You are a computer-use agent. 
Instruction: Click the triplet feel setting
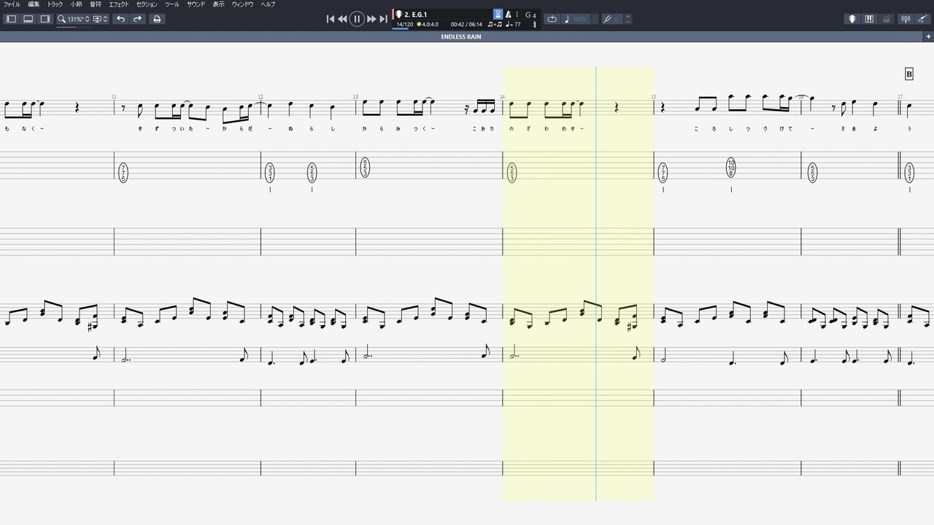pyautogui.click(x=495, y=24)
